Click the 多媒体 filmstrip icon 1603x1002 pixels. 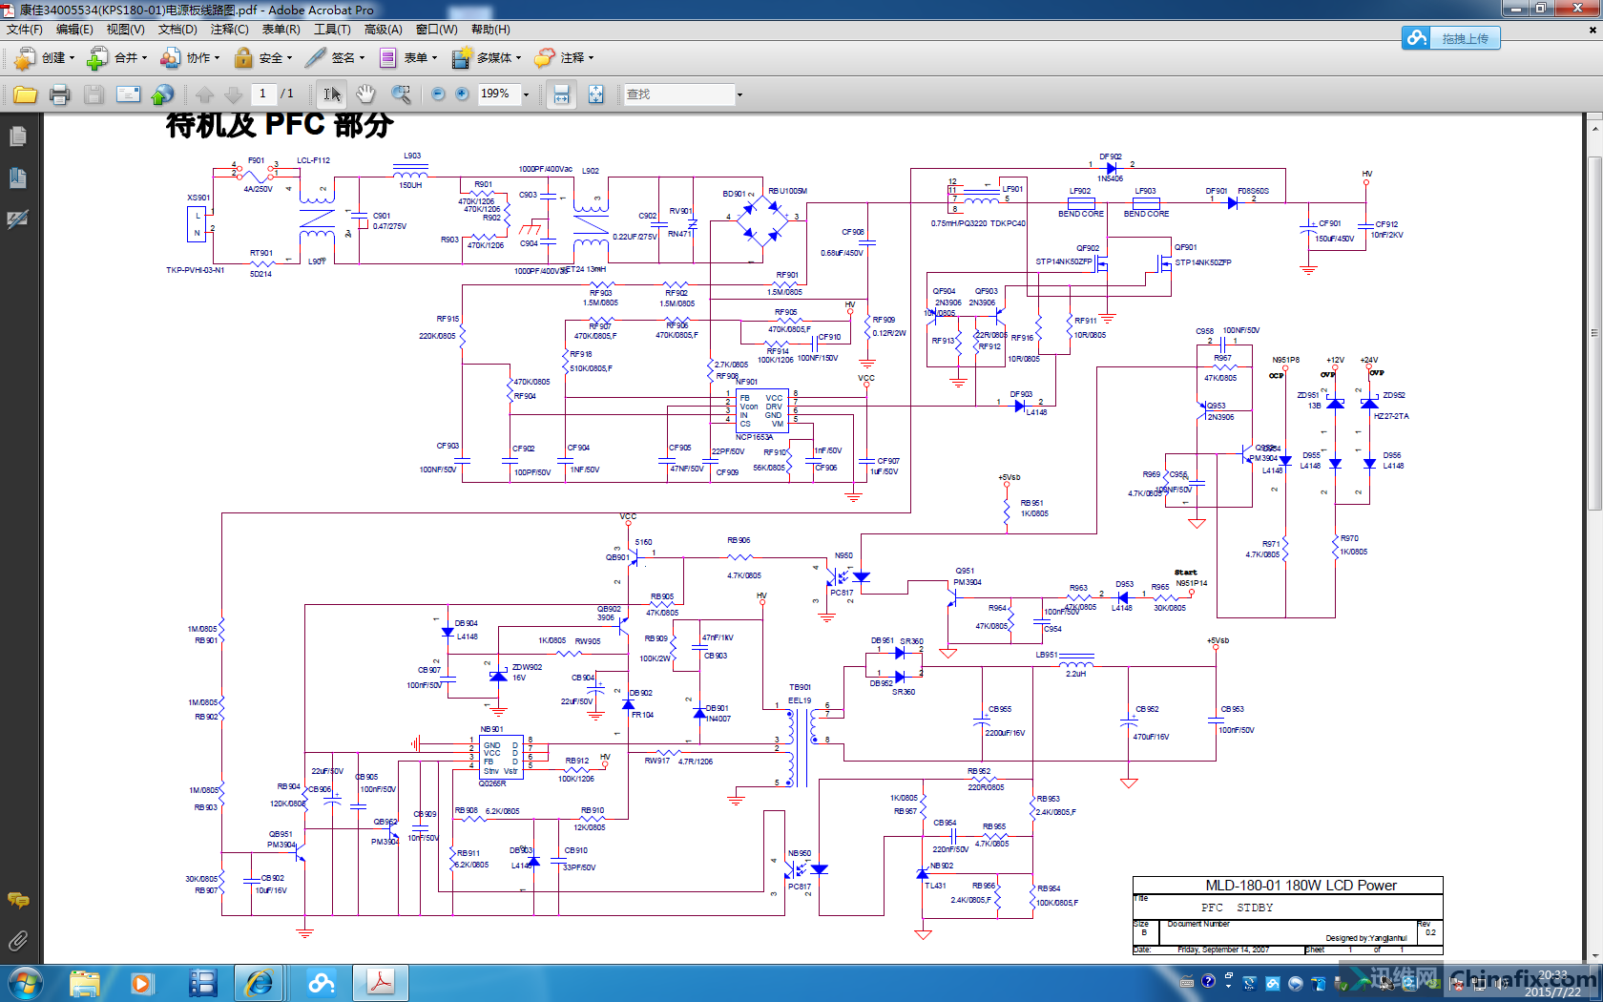pyautogui.click(x=462, y=58)
